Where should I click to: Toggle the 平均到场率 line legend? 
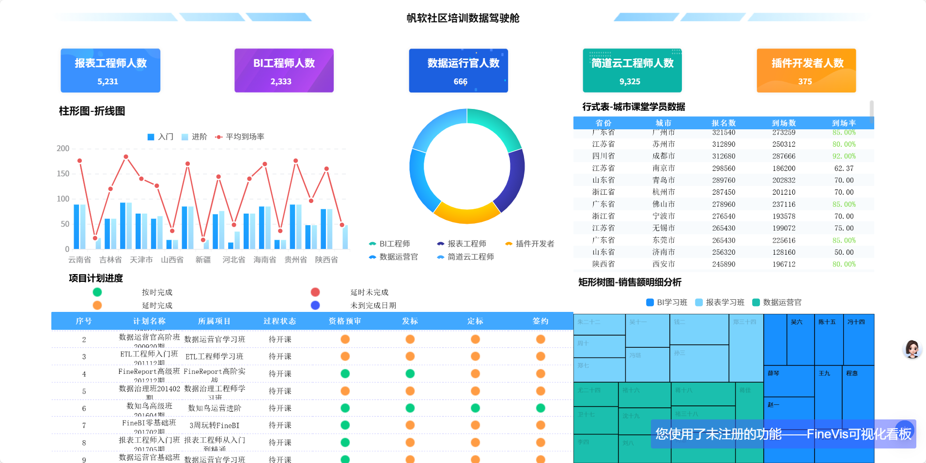[218, 137]
